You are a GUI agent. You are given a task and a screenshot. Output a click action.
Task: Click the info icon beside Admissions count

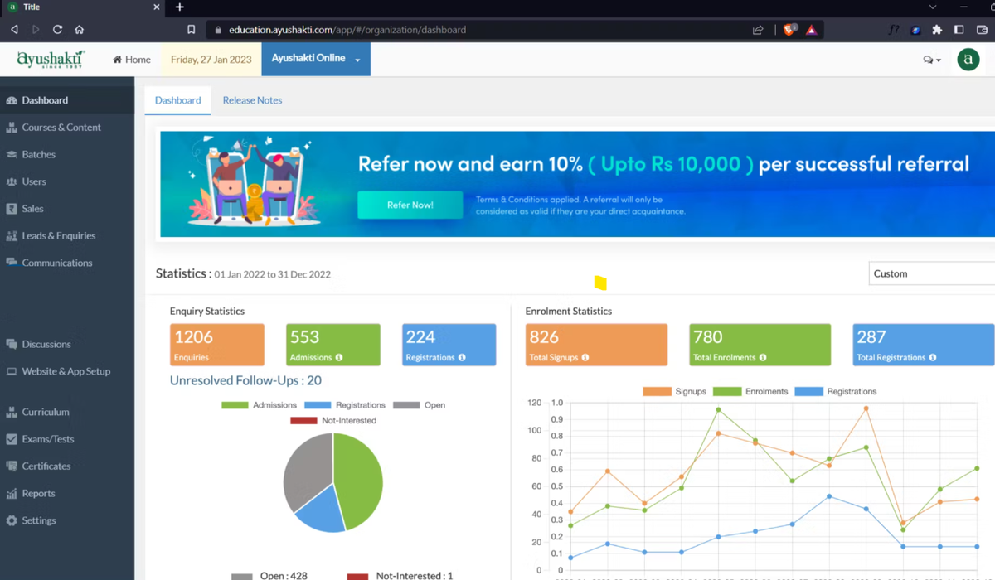339,358
